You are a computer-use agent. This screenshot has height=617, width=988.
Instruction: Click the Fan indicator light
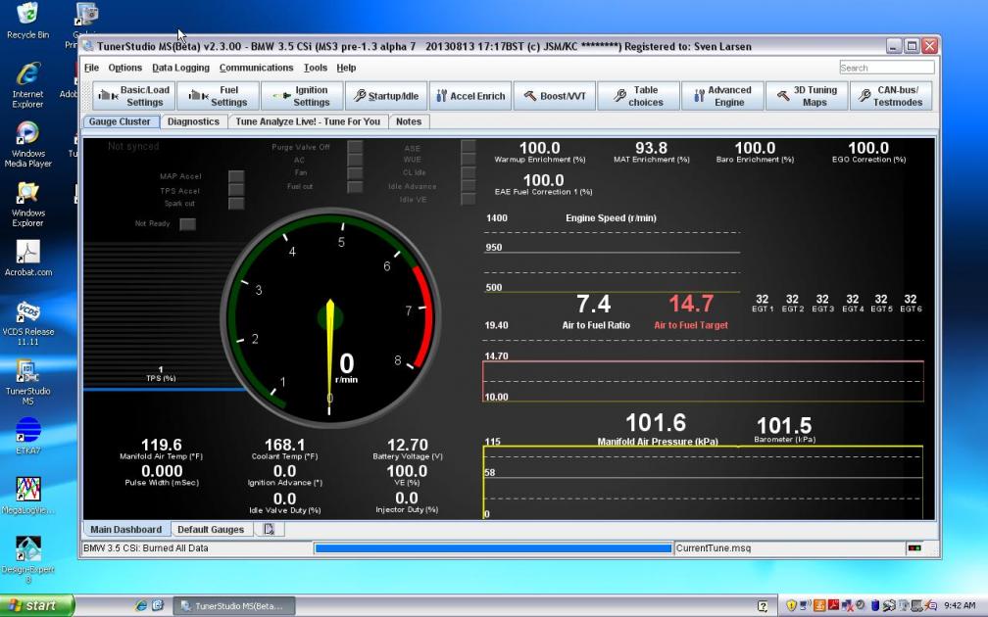point(356,173)
